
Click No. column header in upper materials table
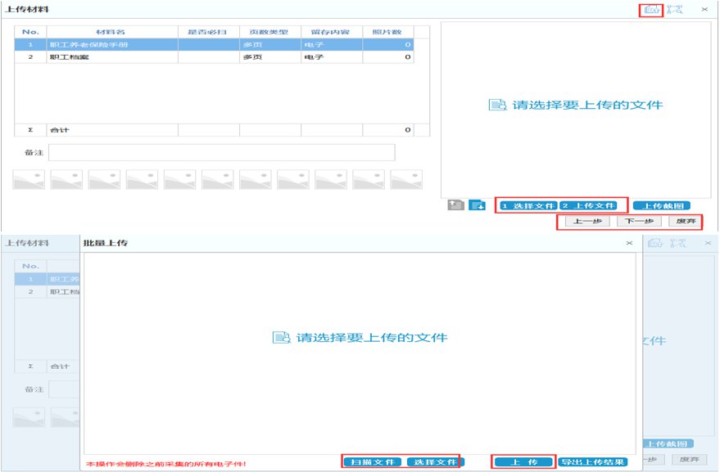(30, 32)
